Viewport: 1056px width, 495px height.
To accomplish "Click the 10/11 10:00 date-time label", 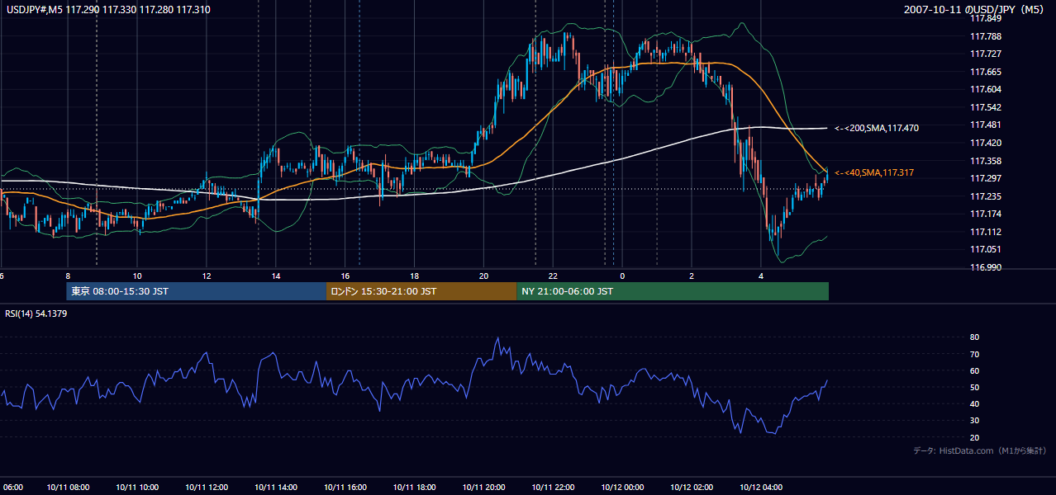I will tap(137, 488).
